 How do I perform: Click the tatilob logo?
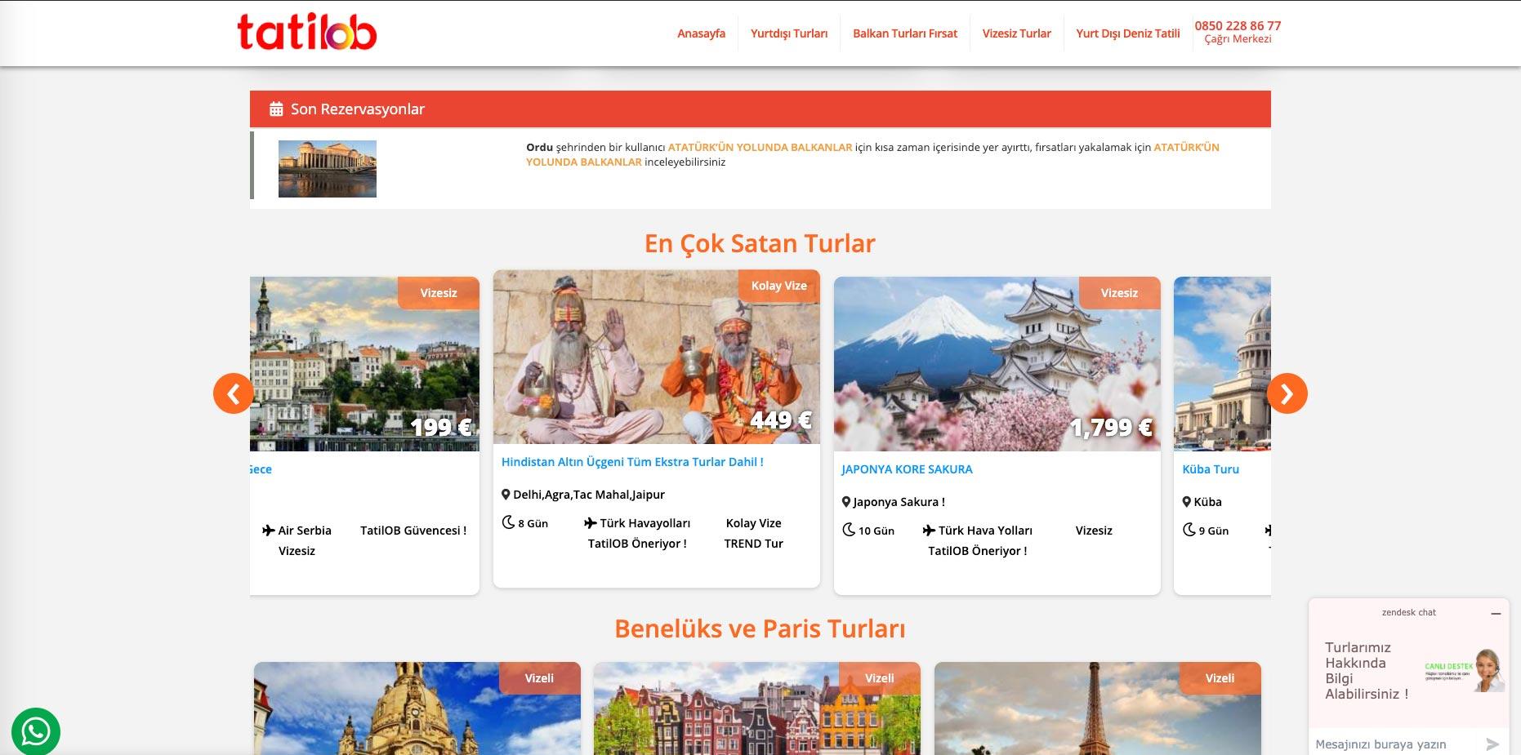[307, 32]
